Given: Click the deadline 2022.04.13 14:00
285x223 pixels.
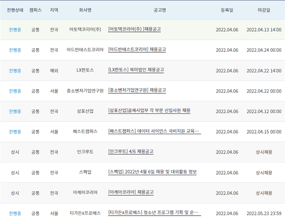Looking at the screenshot, I should tap(264, 30).
